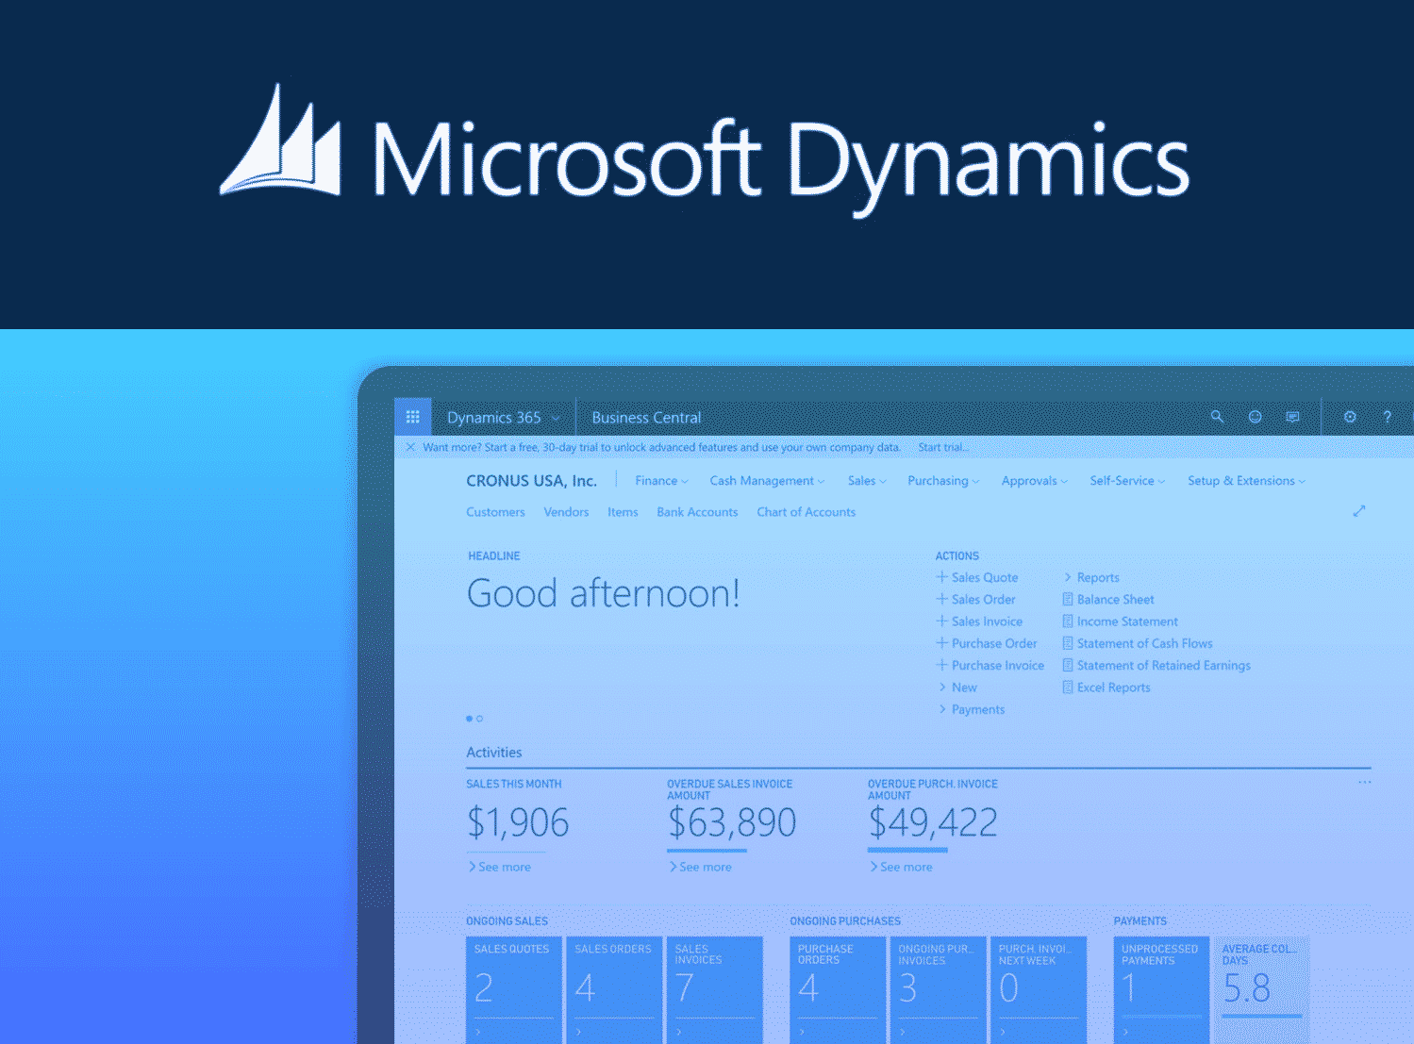Open Ongoing Purchase Invoices tile

[x=939, y=989]
